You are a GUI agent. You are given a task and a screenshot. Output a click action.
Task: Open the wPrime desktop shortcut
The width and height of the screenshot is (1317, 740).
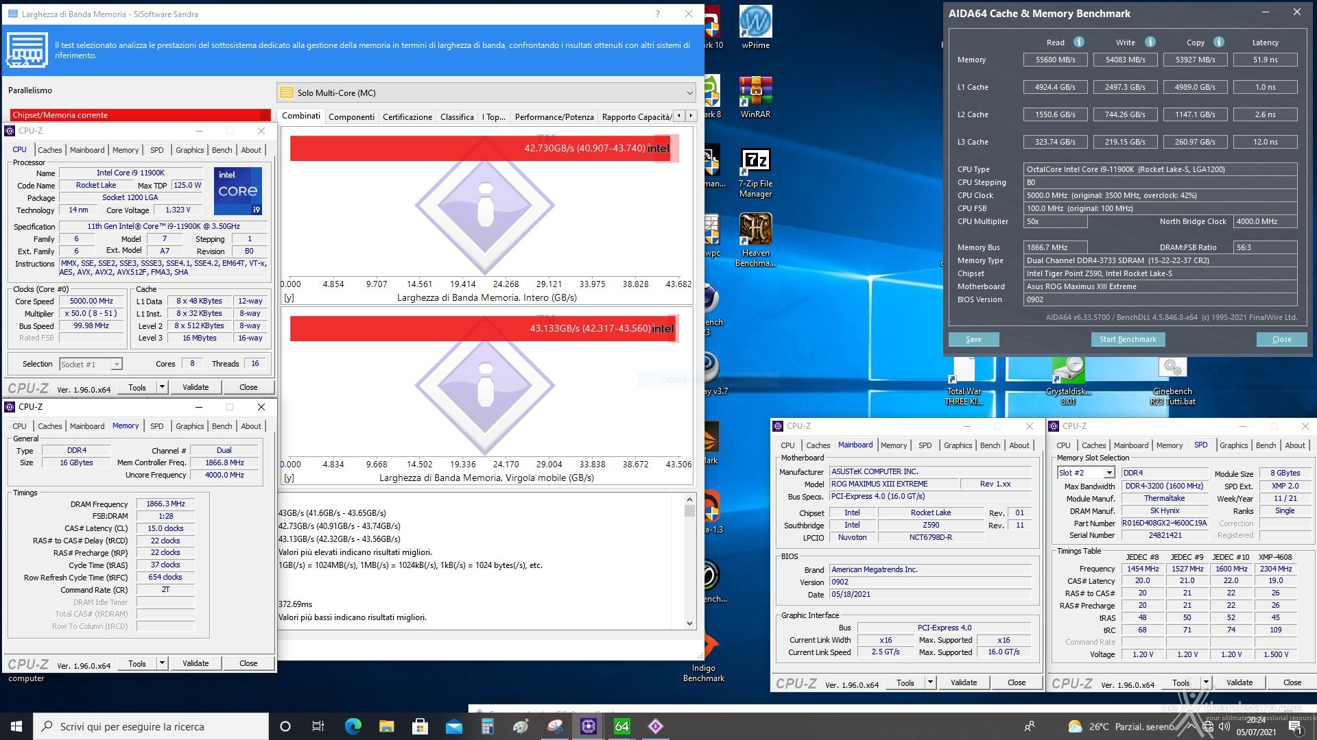point(755,27)
